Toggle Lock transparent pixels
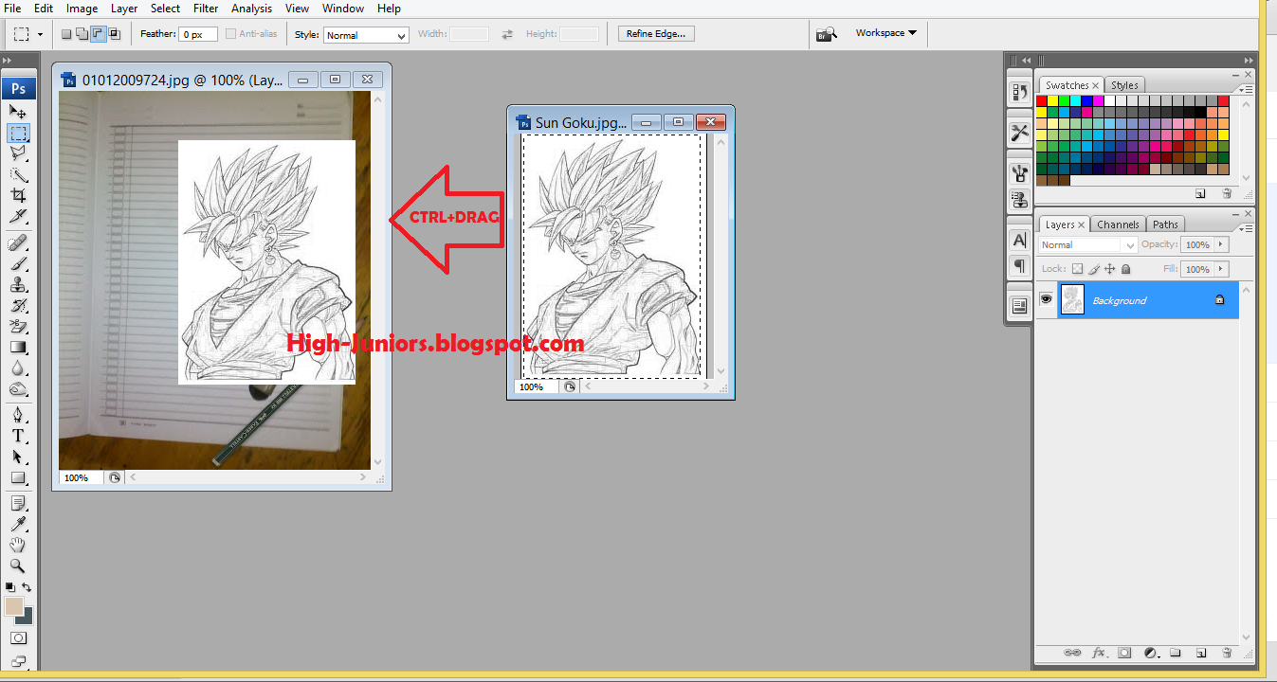Screen dimensions: 1277x682 (1077, 269)
